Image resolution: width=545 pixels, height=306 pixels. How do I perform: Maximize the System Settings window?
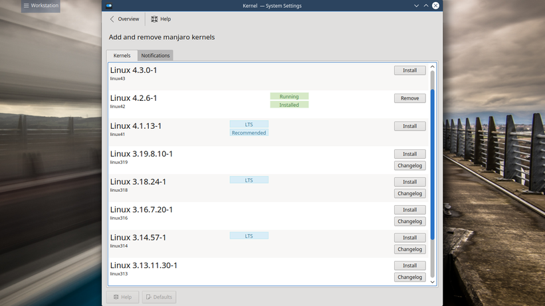pos(426,5)
